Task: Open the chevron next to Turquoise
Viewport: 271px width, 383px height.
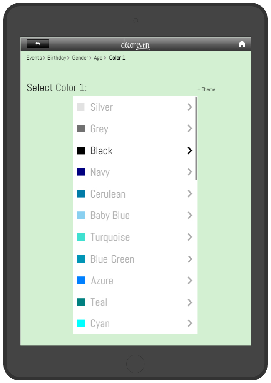Action: [x=190, y=237]
